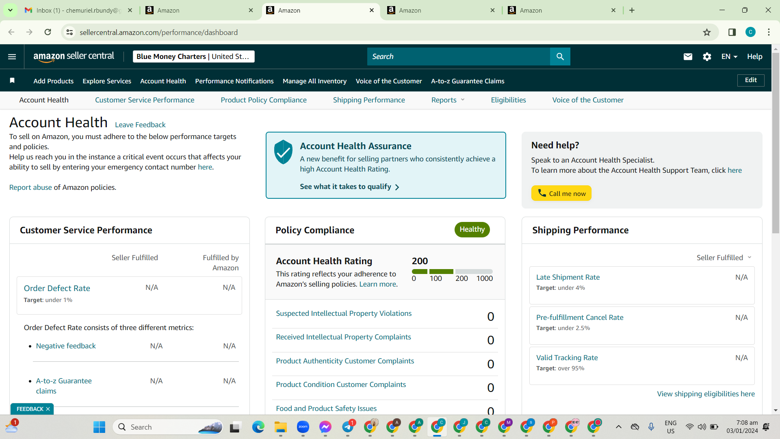Image resolution: width=780 pixels, height=439 pixels.
Task: Open the Negative feedback link
Action: click(66, 346)
